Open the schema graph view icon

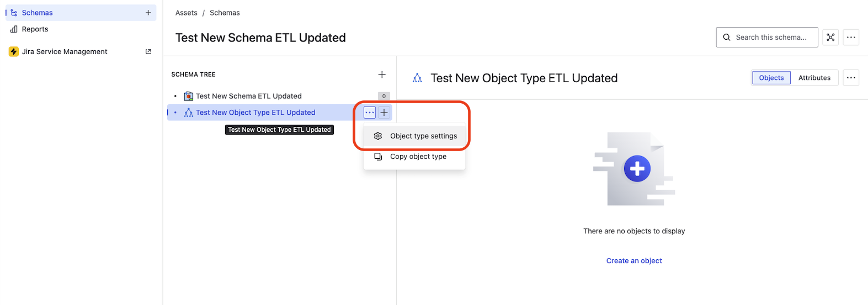pos(830,38)
